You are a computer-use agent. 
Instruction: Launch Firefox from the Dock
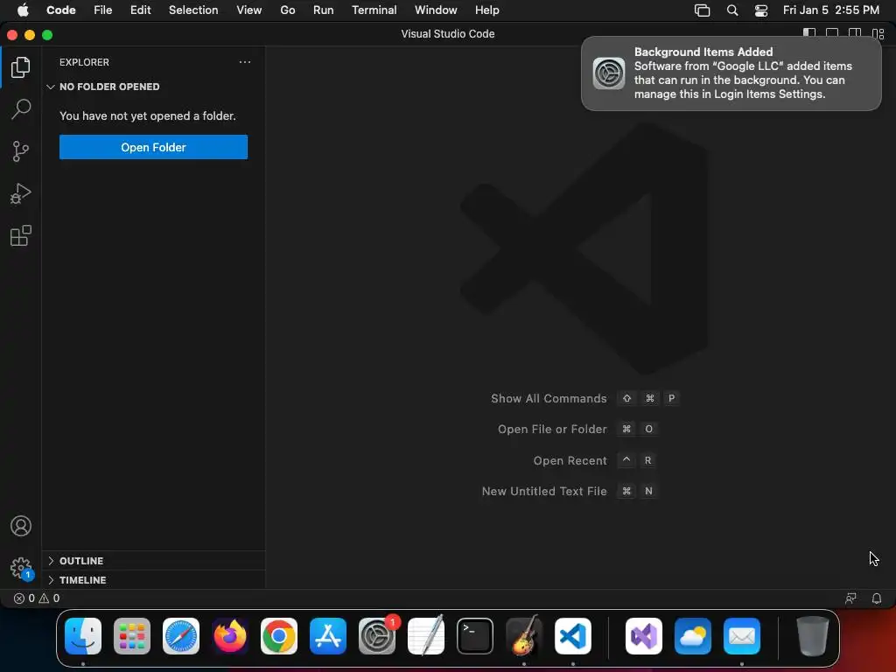tap(230, 636)
